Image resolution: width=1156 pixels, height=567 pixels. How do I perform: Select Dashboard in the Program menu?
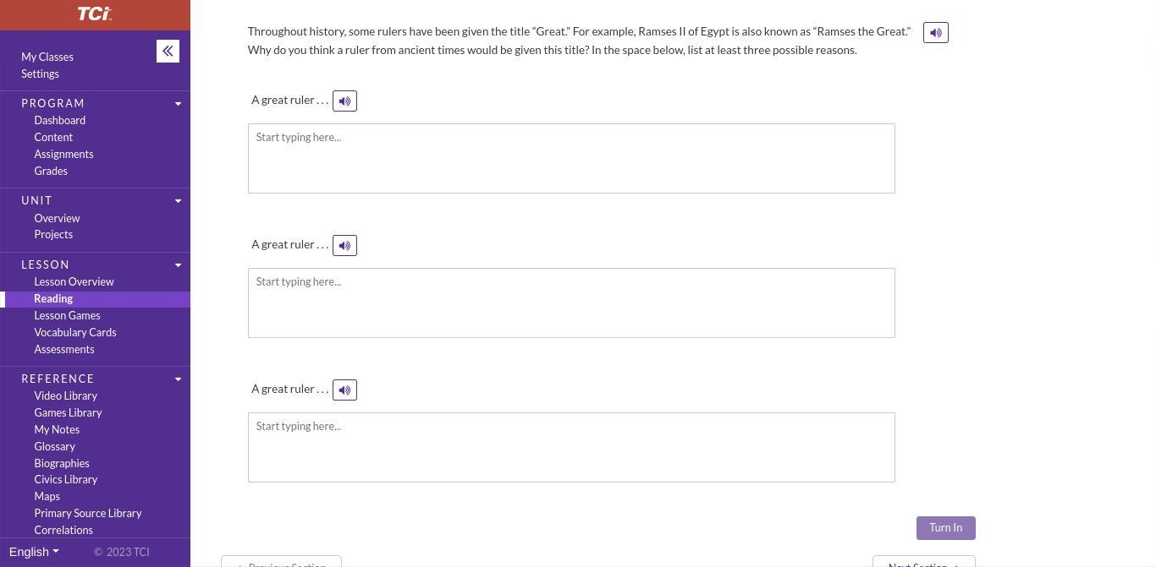click(59, 121)
